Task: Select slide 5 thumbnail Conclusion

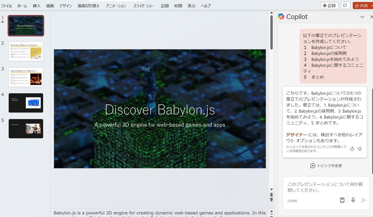Action: pos(26,129)
